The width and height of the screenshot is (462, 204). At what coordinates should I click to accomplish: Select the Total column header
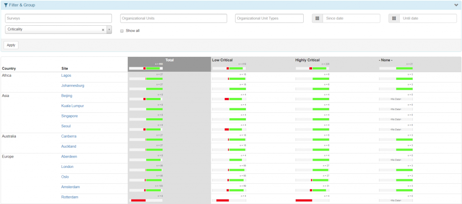[169, 60]
